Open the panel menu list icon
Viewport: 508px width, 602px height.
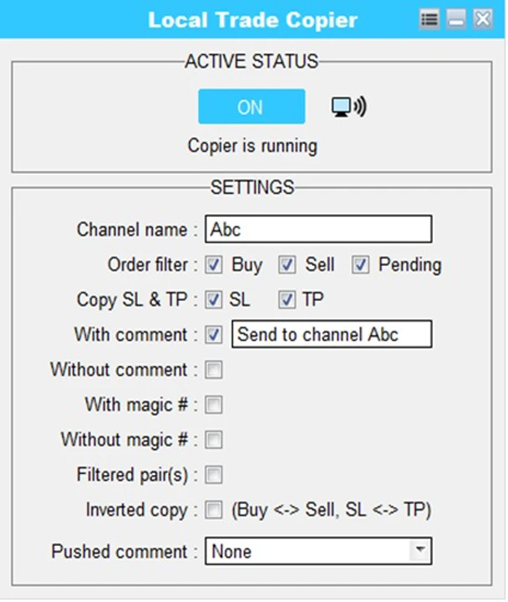[429, 19]
